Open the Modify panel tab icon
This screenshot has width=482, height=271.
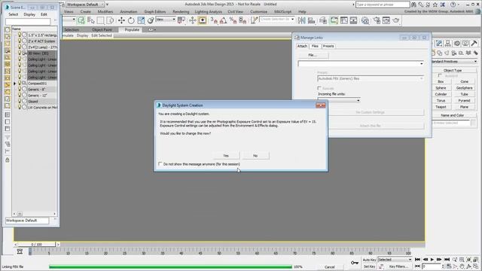click(x=439, y=44)
